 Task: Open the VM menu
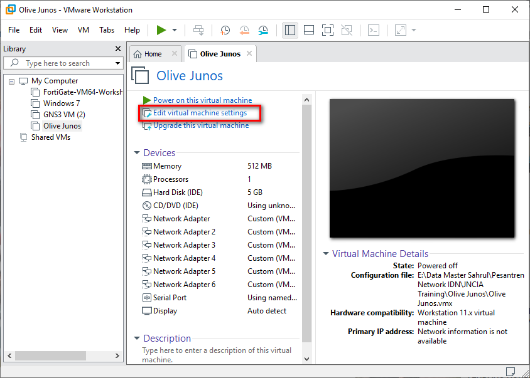(x=84, y=29)
